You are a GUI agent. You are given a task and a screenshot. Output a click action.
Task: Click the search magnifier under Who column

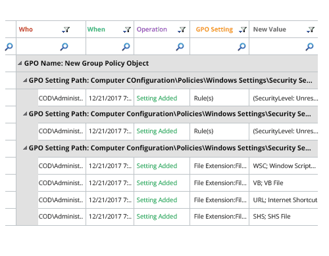pyautogui.click(x=64, y=47)
